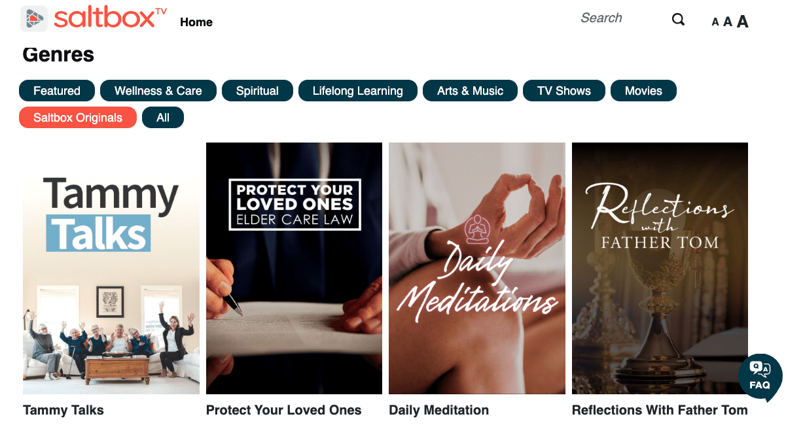Toggle the Saltbox Originals filter
Screen dimensions: 786x425
coord(78,118)
